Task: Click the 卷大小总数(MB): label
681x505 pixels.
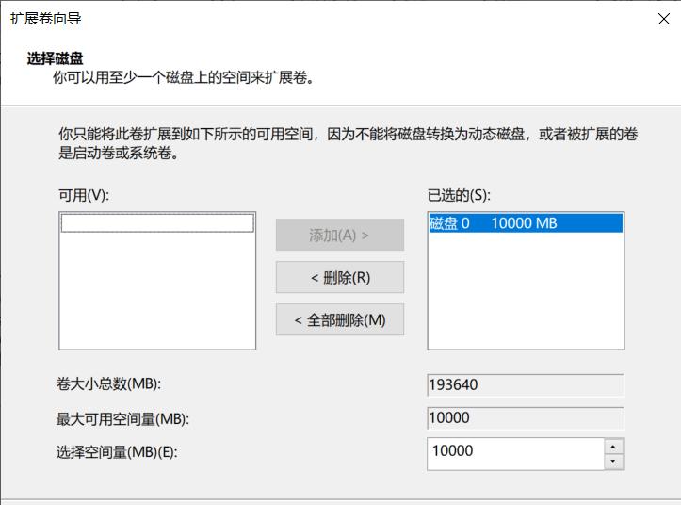Action: pos(108,384)
